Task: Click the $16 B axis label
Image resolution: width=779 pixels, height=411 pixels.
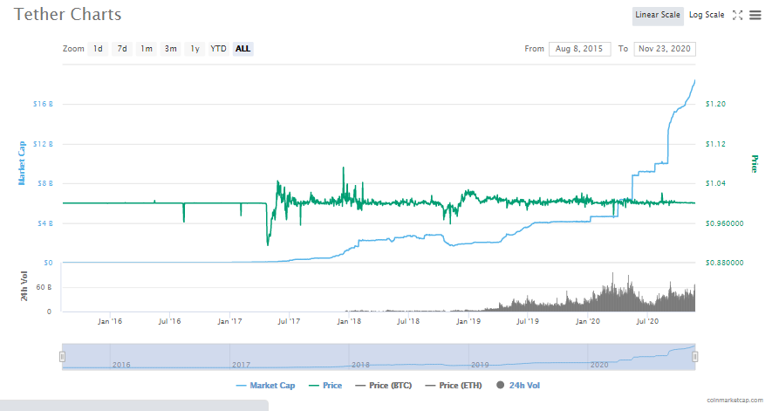Action: click(43, 104)
